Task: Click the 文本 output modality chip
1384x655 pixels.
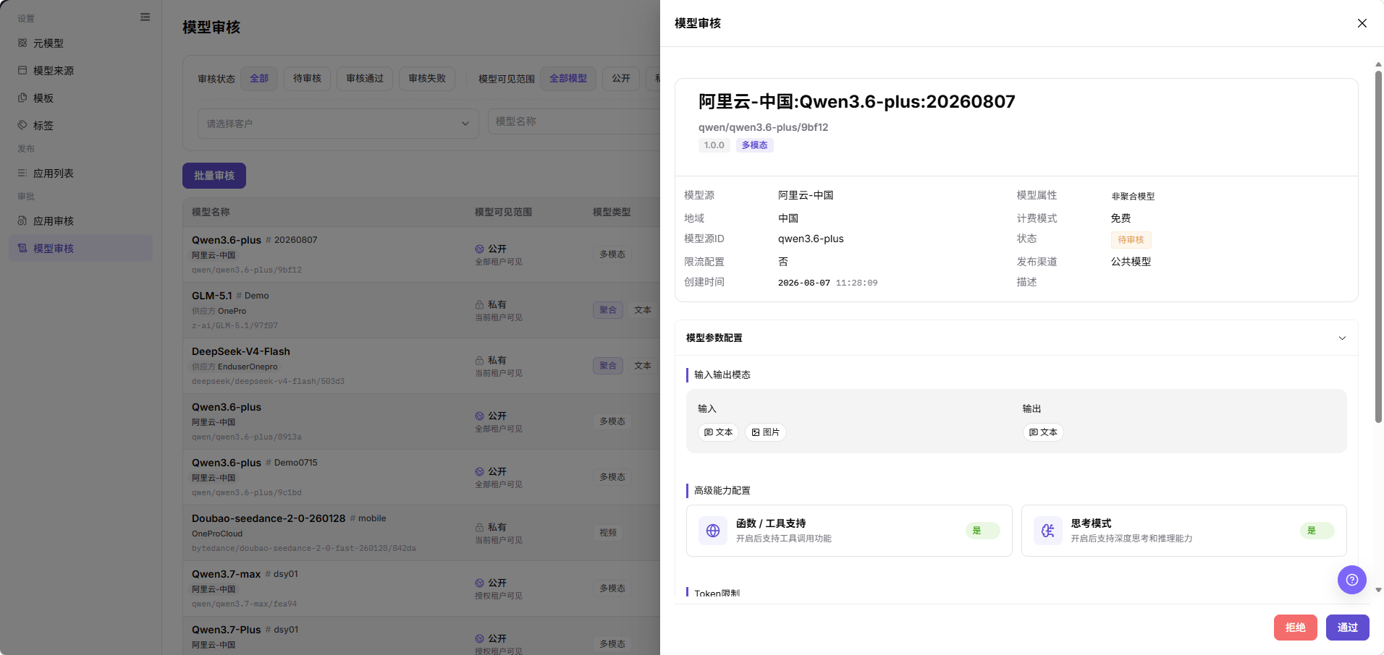Action: pyautogui.click(x=1043, y=432)
